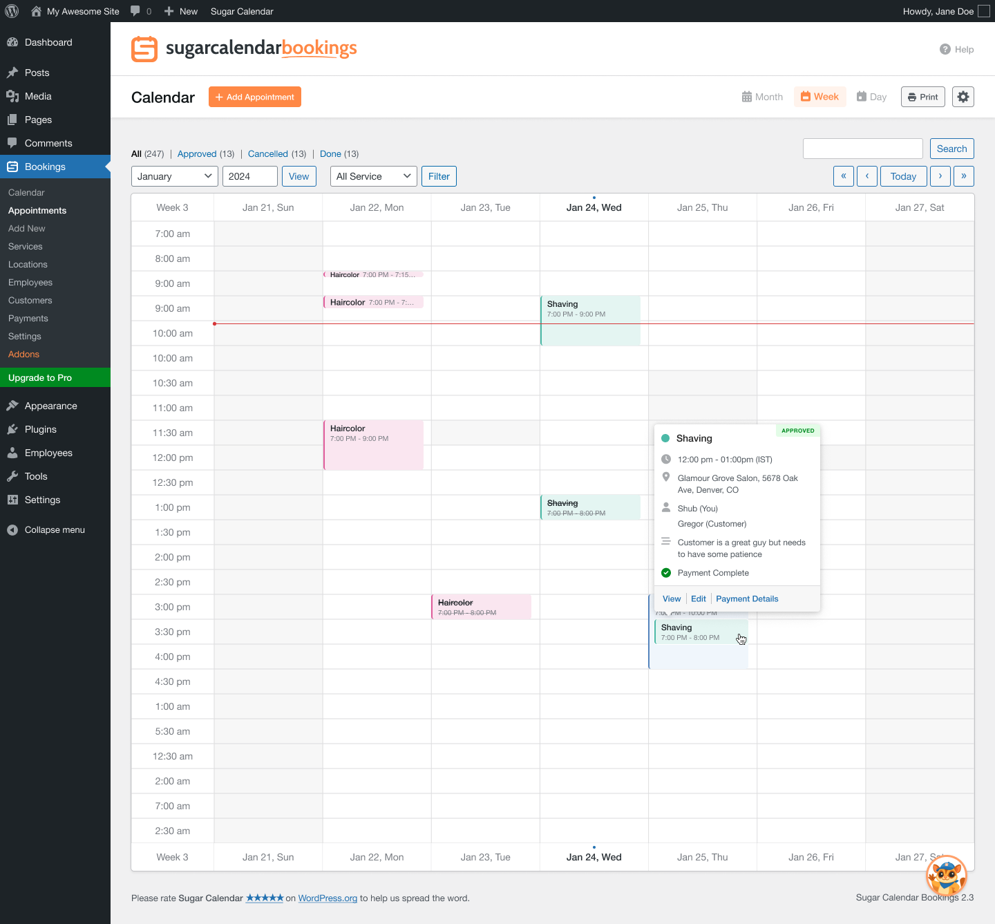Open the WordPress logo menu
Viewport: 995px width, 924px height.
[x=11, y=11]
